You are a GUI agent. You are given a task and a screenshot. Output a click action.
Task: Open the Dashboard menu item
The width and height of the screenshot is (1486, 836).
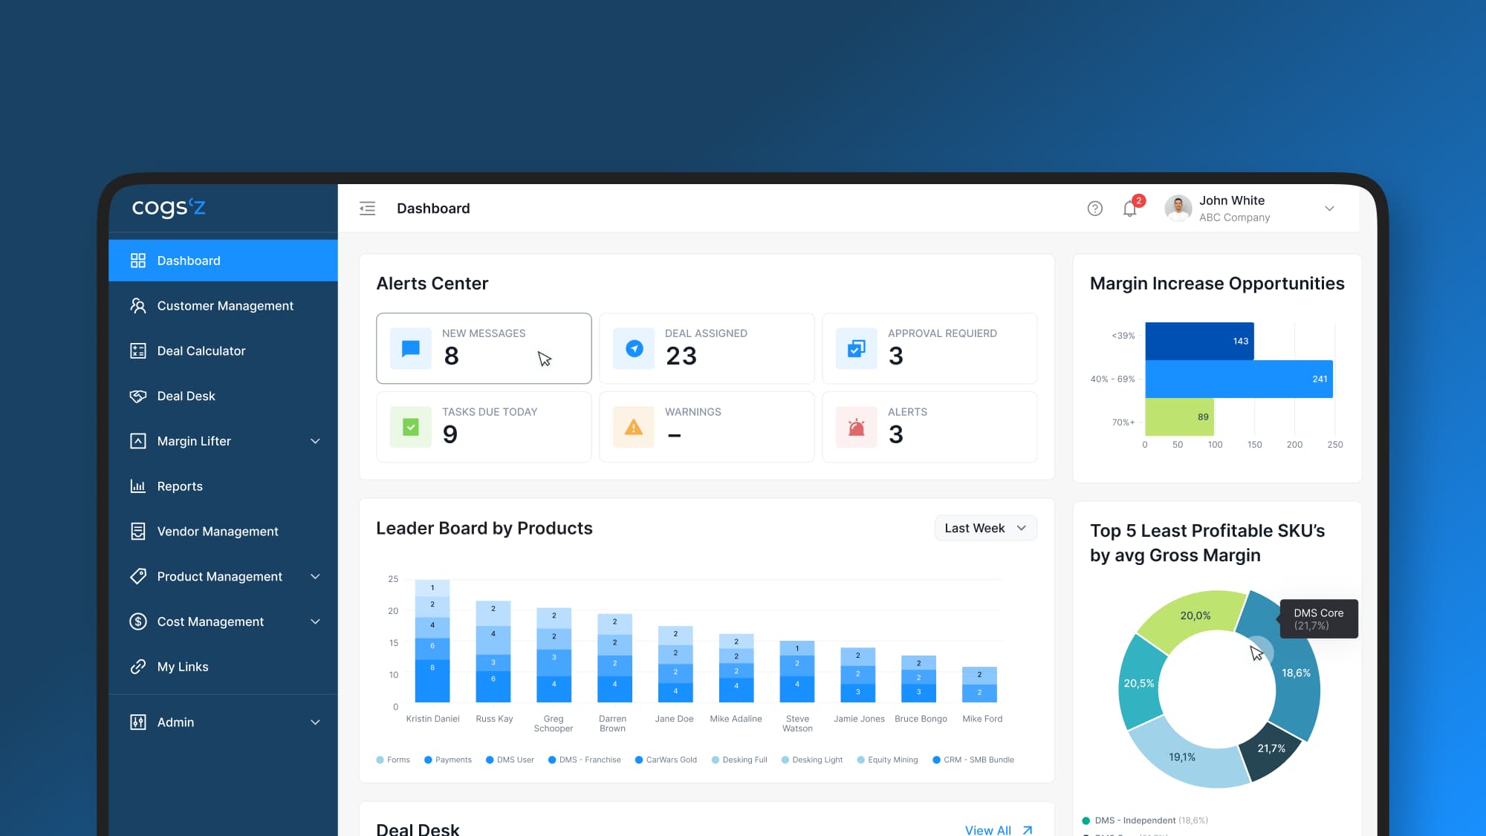tap(223, 261)
